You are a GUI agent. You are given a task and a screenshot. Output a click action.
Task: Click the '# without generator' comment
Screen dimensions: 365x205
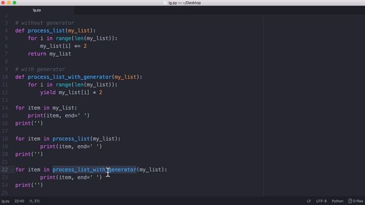(44, 23)
